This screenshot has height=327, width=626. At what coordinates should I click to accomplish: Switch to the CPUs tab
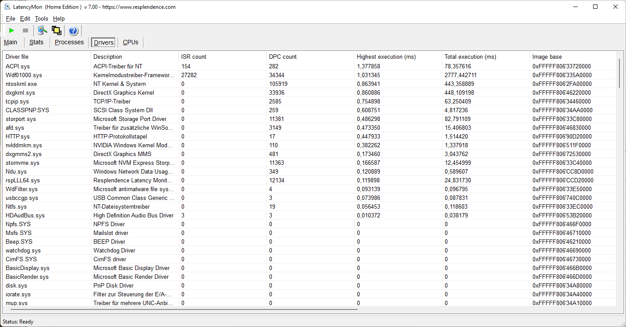pos(130,42)
